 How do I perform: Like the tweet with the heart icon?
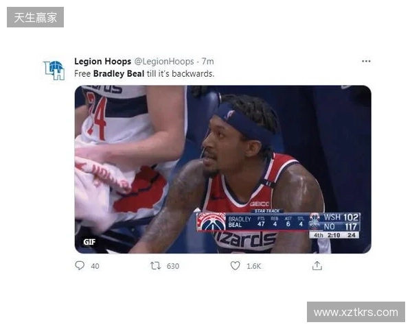tap(235, 265)
